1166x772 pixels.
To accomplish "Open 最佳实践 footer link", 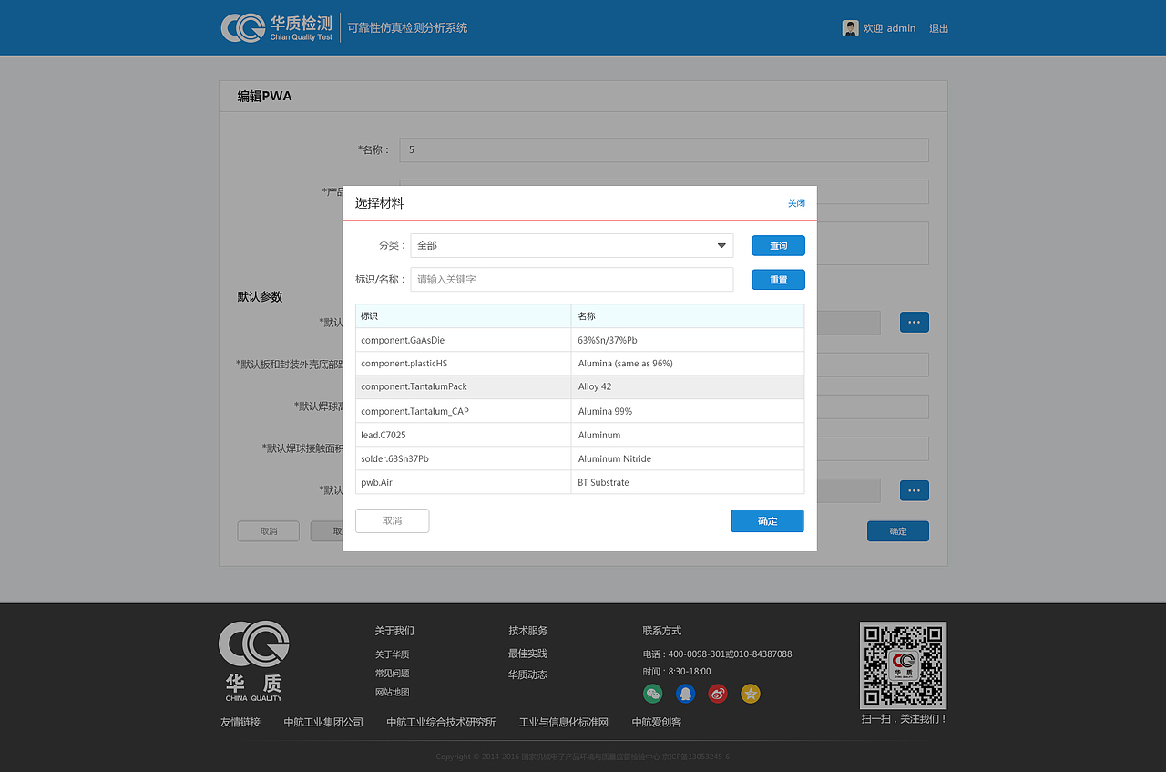I will click(x=527, y=654).
